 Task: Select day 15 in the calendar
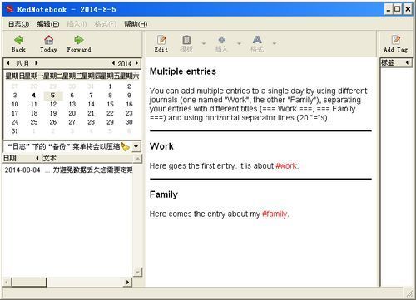coord(110,104)
